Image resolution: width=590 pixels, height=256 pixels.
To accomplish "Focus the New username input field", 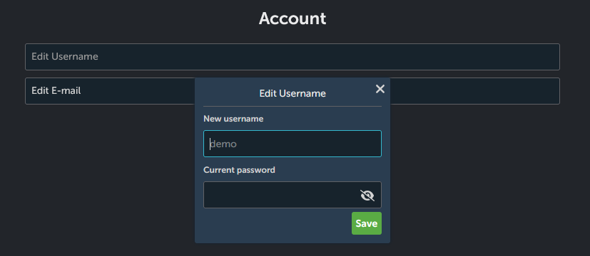I will pyautogui.click(x=293, y=144).
